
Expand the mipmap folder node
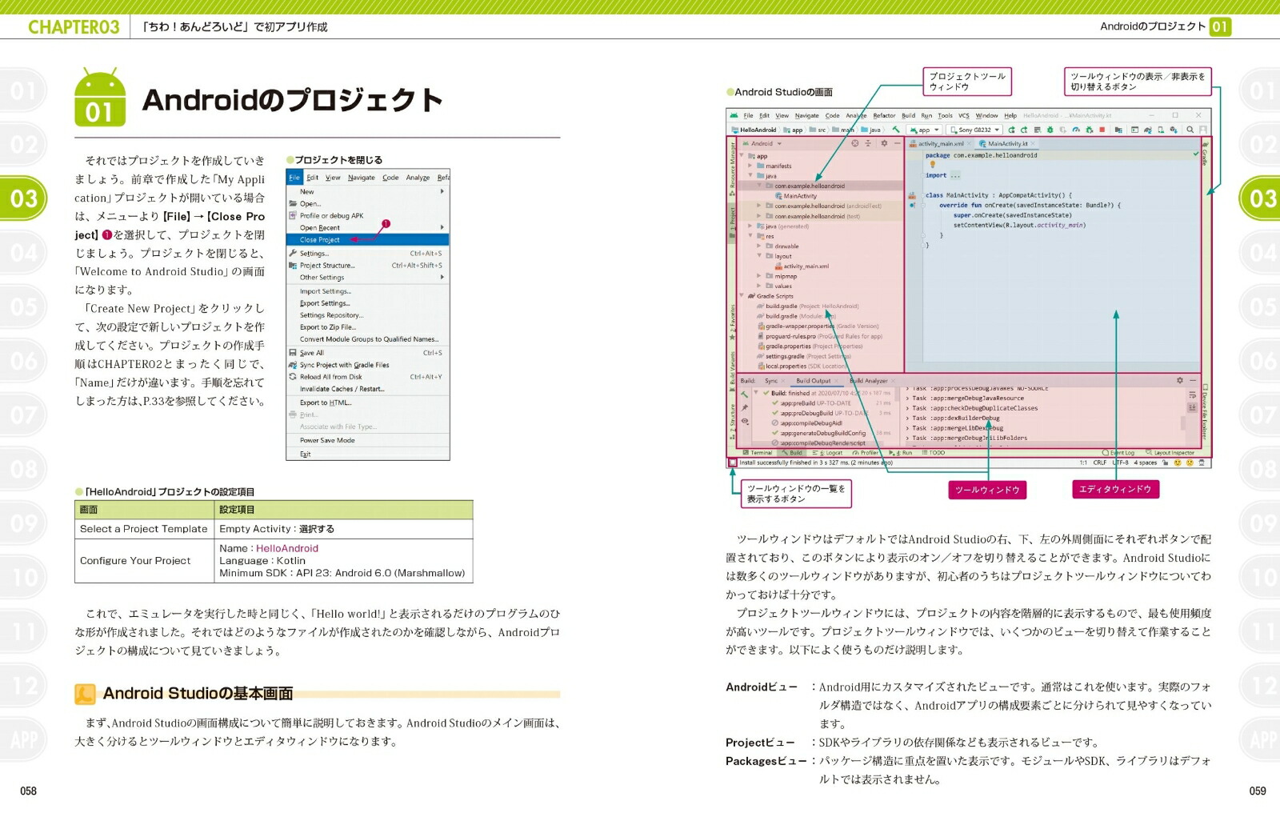[x=758, y=275]
